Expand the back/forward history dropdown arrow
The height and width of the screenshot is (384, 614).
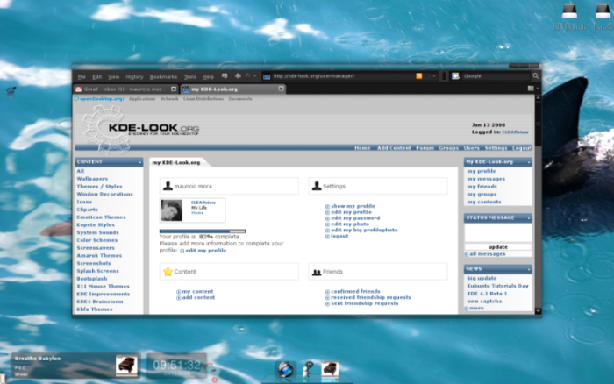255,76
